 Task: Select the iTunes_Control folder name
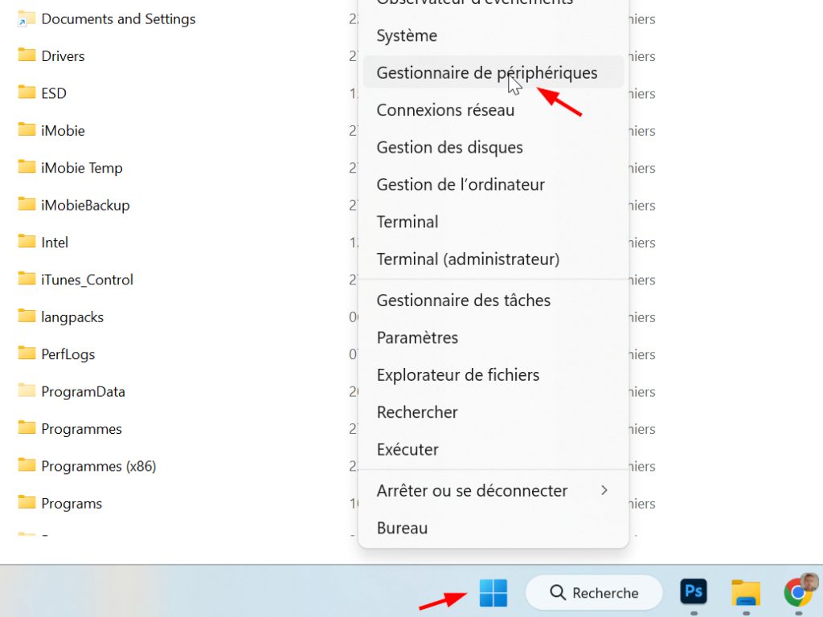[87, 280]
